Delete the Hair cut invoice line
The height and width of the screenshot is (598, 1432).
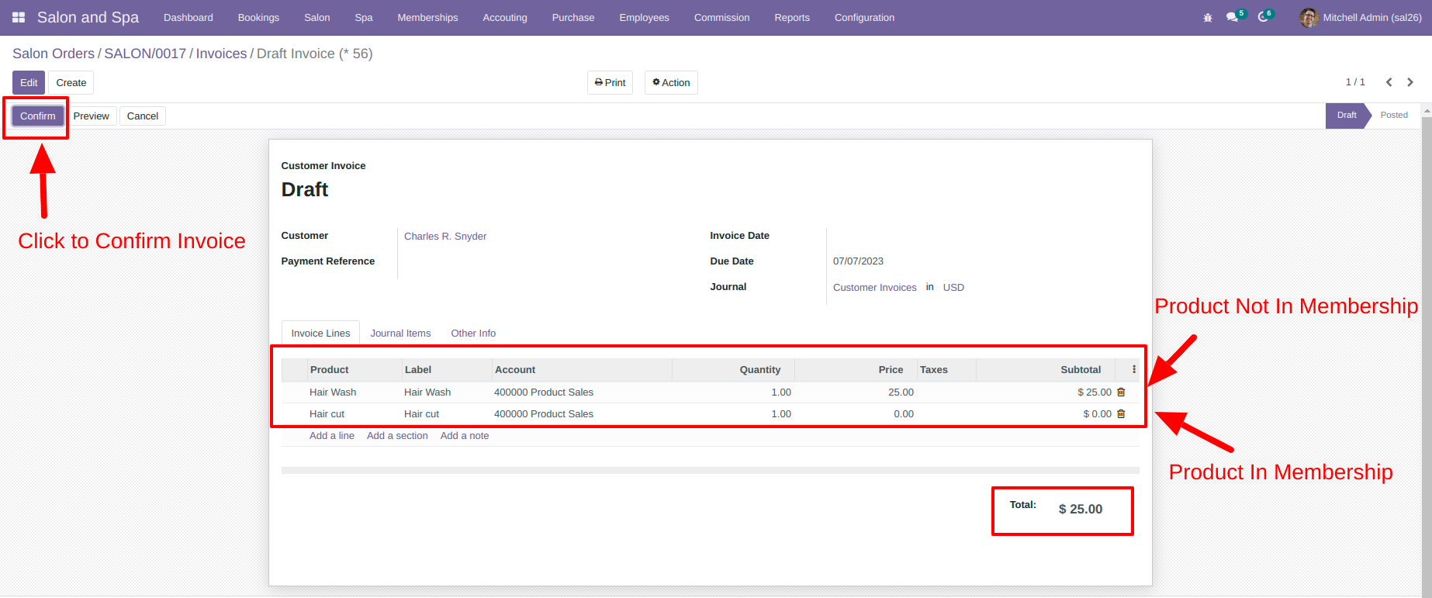(x=1121, y=414)
